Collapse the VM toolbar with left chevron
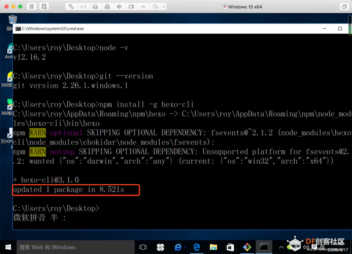The height and width of the screenshot is (254, 352). pos(164,6)
